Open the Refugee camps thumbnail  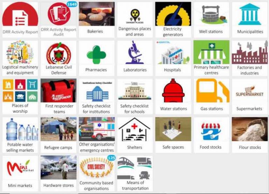click(x=58, y=129)
